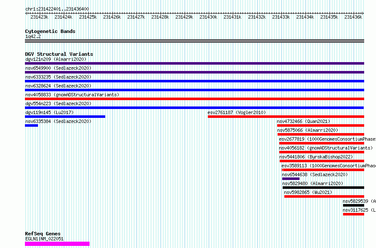Screen dimensions: 376x248
Task: Select the 1q42.2 band label
Action: tap(33, 36)
